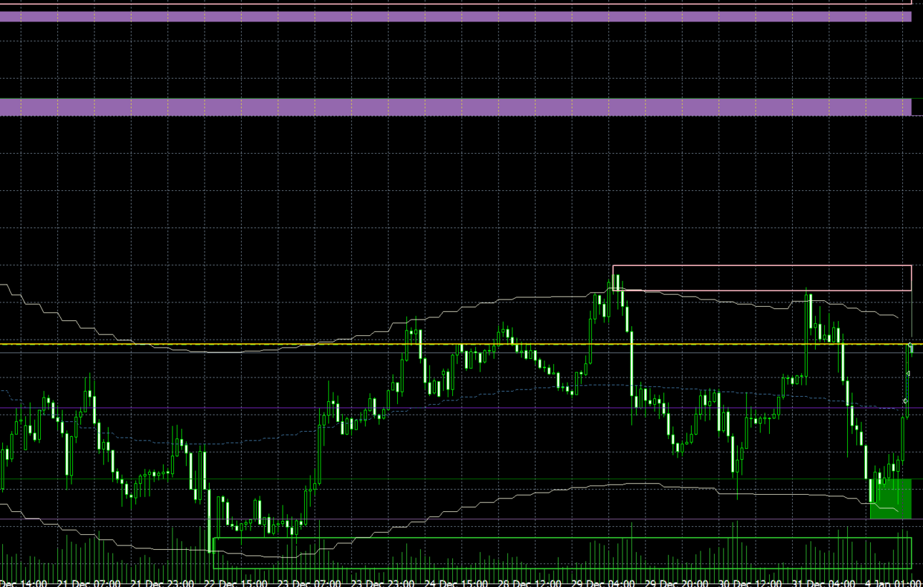The width and height of the screenshot is (923, 587).
Task: Select the pink outlined rectangle near 29 Dec high
Action: (x=762, y=278)
